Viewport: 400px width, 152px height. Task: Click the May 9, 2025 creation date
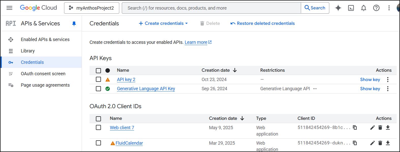pyautogui.click(x=221, y=128)
